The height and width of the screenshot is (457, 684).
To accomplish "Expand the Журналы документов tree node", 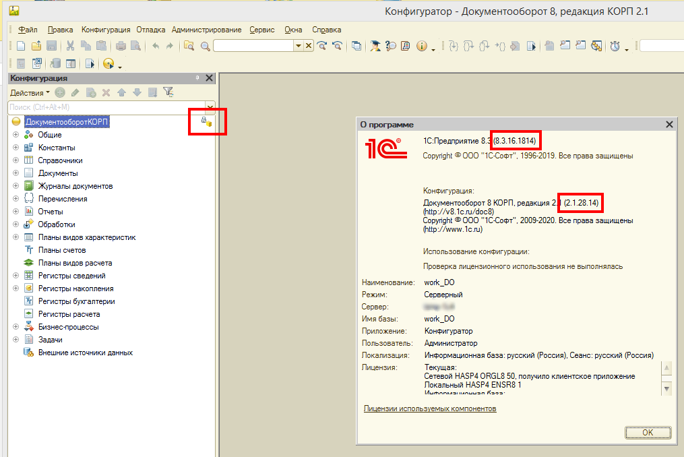I will point(15,186).
